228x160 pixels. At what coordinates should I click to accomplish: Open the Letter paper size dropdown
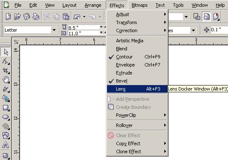[x=54, y=30]
